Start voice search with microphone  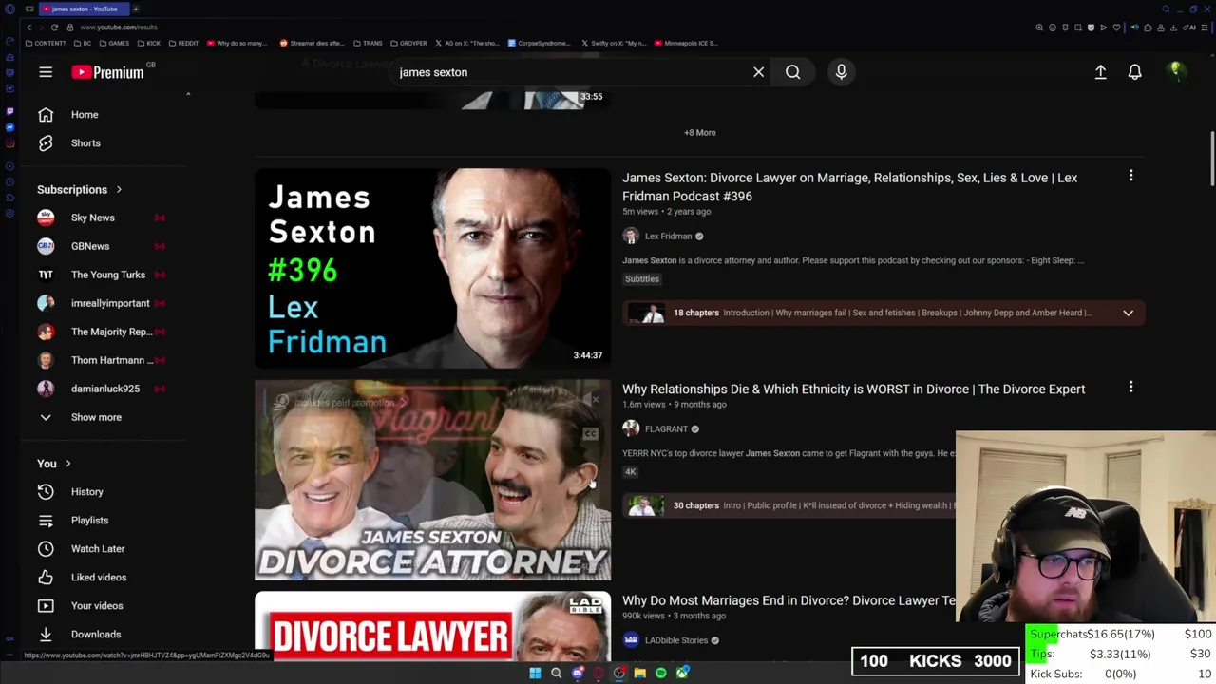tap(841, 72)
